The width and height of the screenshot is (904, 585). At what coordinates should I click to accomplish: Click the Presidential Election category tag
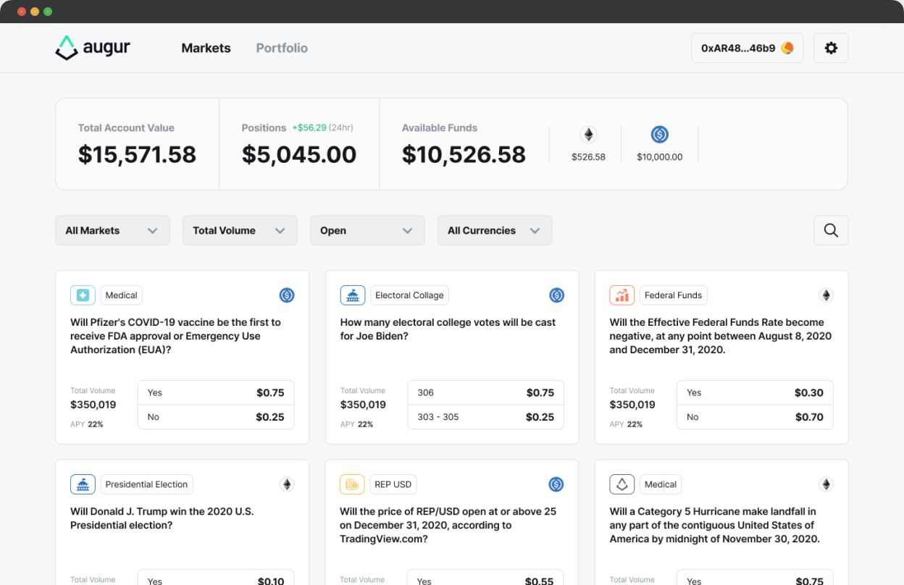(x=146, y=484)
